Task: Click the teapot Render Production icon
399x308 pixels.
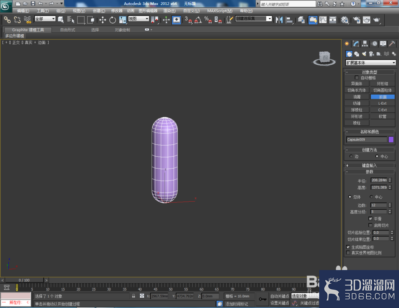Action: click(x=376, y=20)
